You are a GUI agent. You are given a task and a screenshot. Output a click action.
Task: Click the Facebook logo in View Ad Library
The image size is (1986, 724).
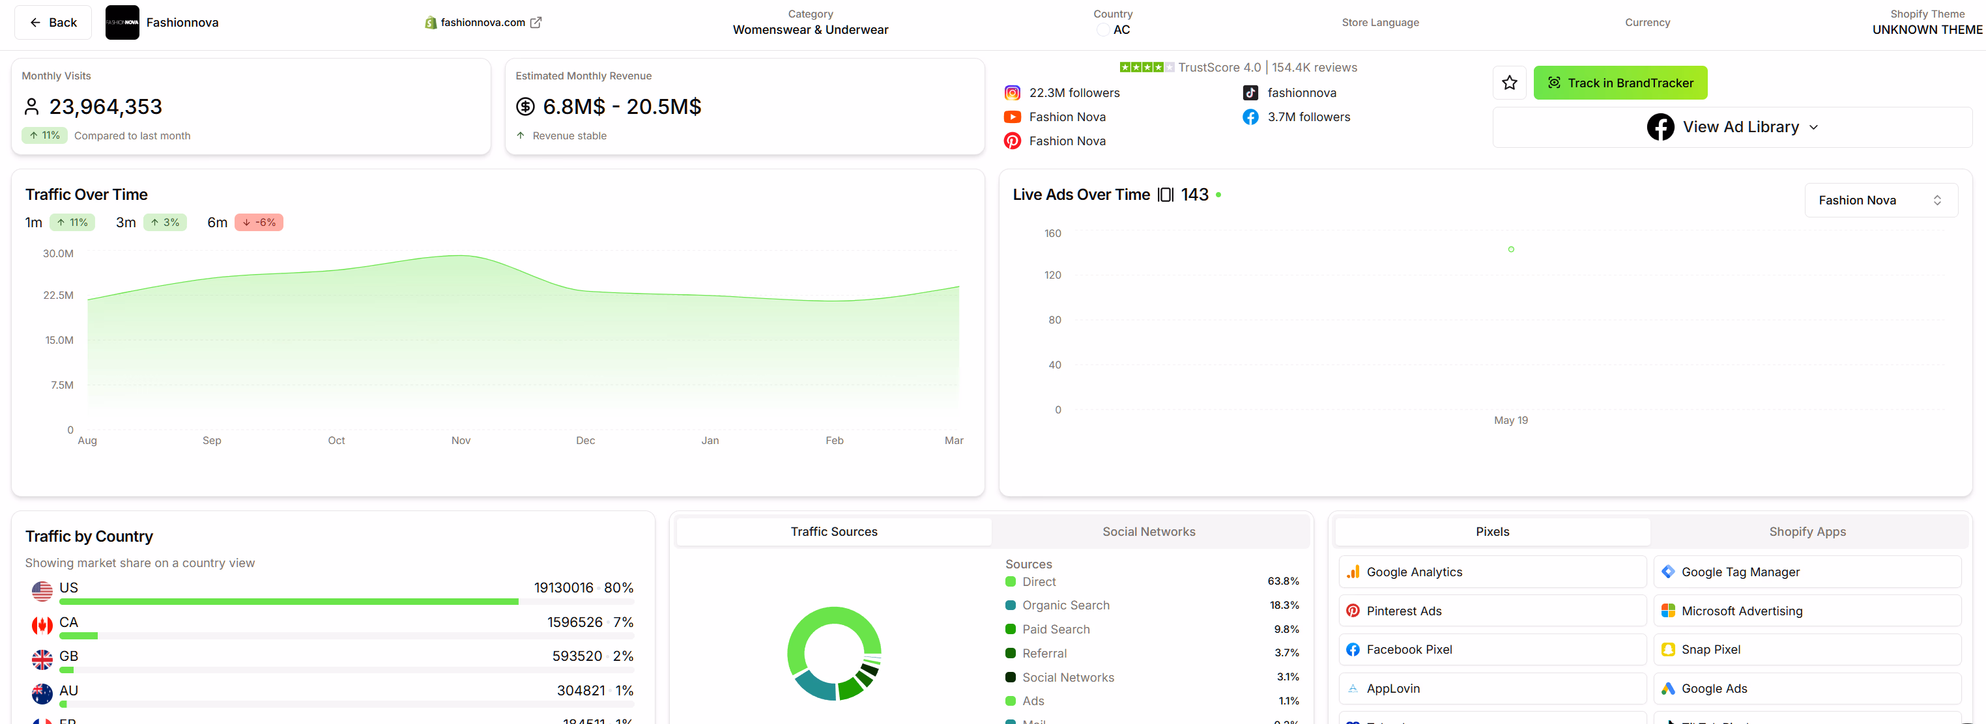click(1660, 127)
